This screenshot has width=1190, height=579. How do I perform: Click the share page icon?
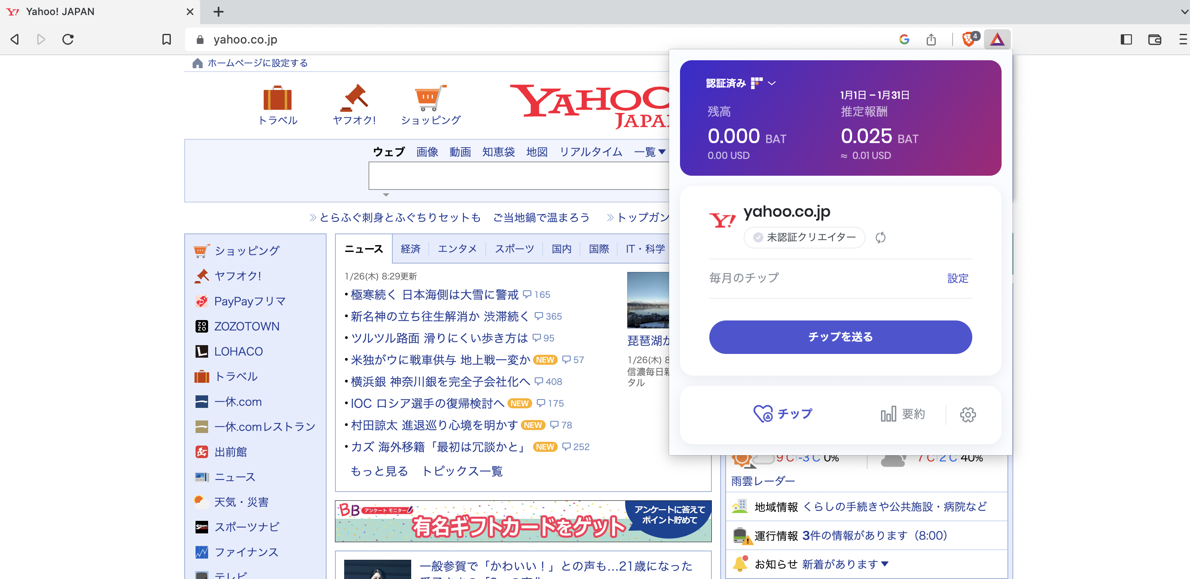[931, 40]
